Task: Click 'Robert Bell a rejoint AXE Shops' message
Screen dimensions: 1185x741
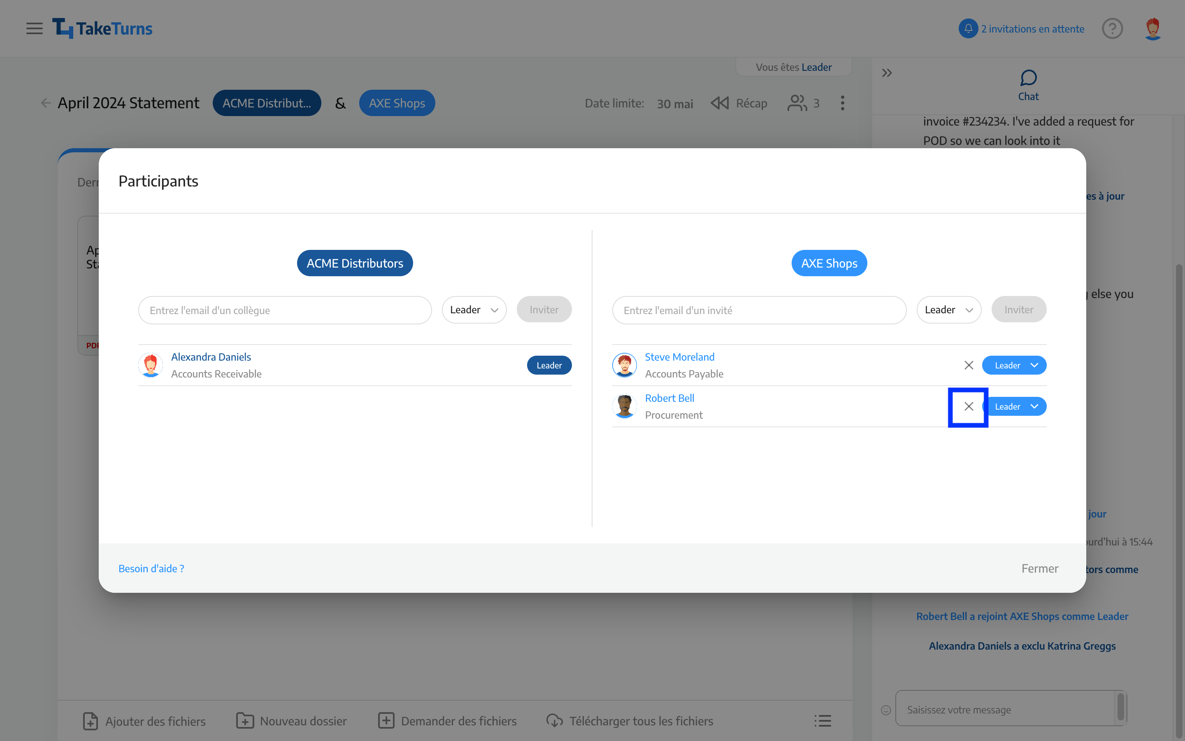Action: 1022,616
